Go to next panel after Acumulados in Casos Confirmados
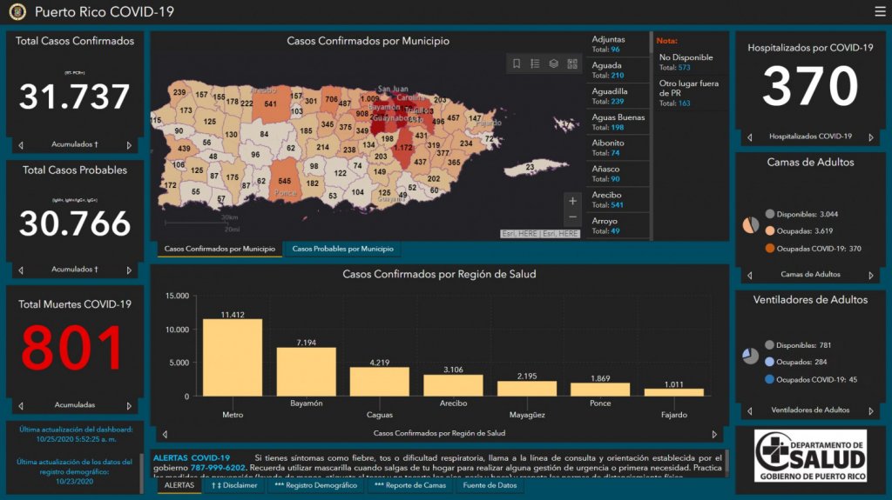This screenshot has height=500, width=892. click(x=129, y=145)
